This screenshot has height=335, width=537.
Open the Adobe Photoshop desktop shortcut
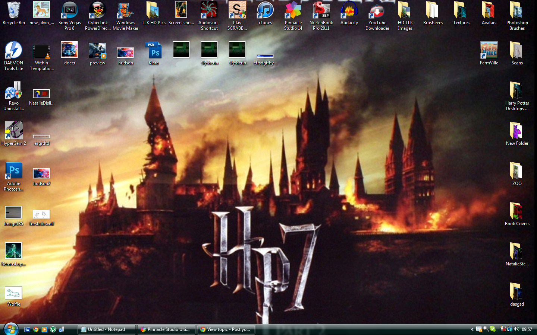[x=13, y=172]
